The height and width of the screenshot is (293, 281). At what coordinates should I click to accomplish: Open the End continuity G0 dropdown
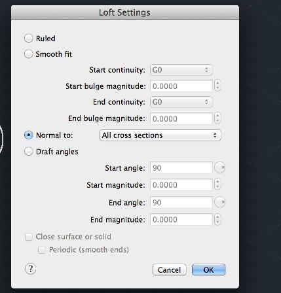(x=181, y=102)
